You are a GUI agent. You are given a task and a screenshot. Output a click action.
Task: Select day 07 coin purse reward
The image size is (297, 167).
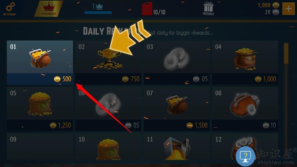177,109
